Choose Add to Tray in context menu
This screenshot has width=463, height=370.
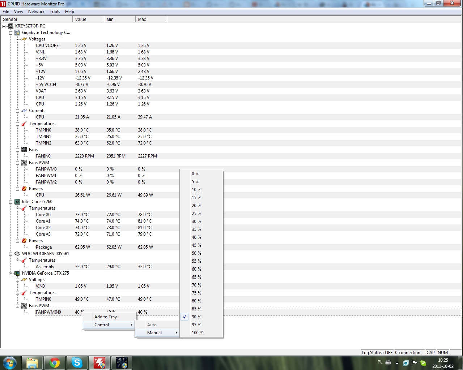109,317
